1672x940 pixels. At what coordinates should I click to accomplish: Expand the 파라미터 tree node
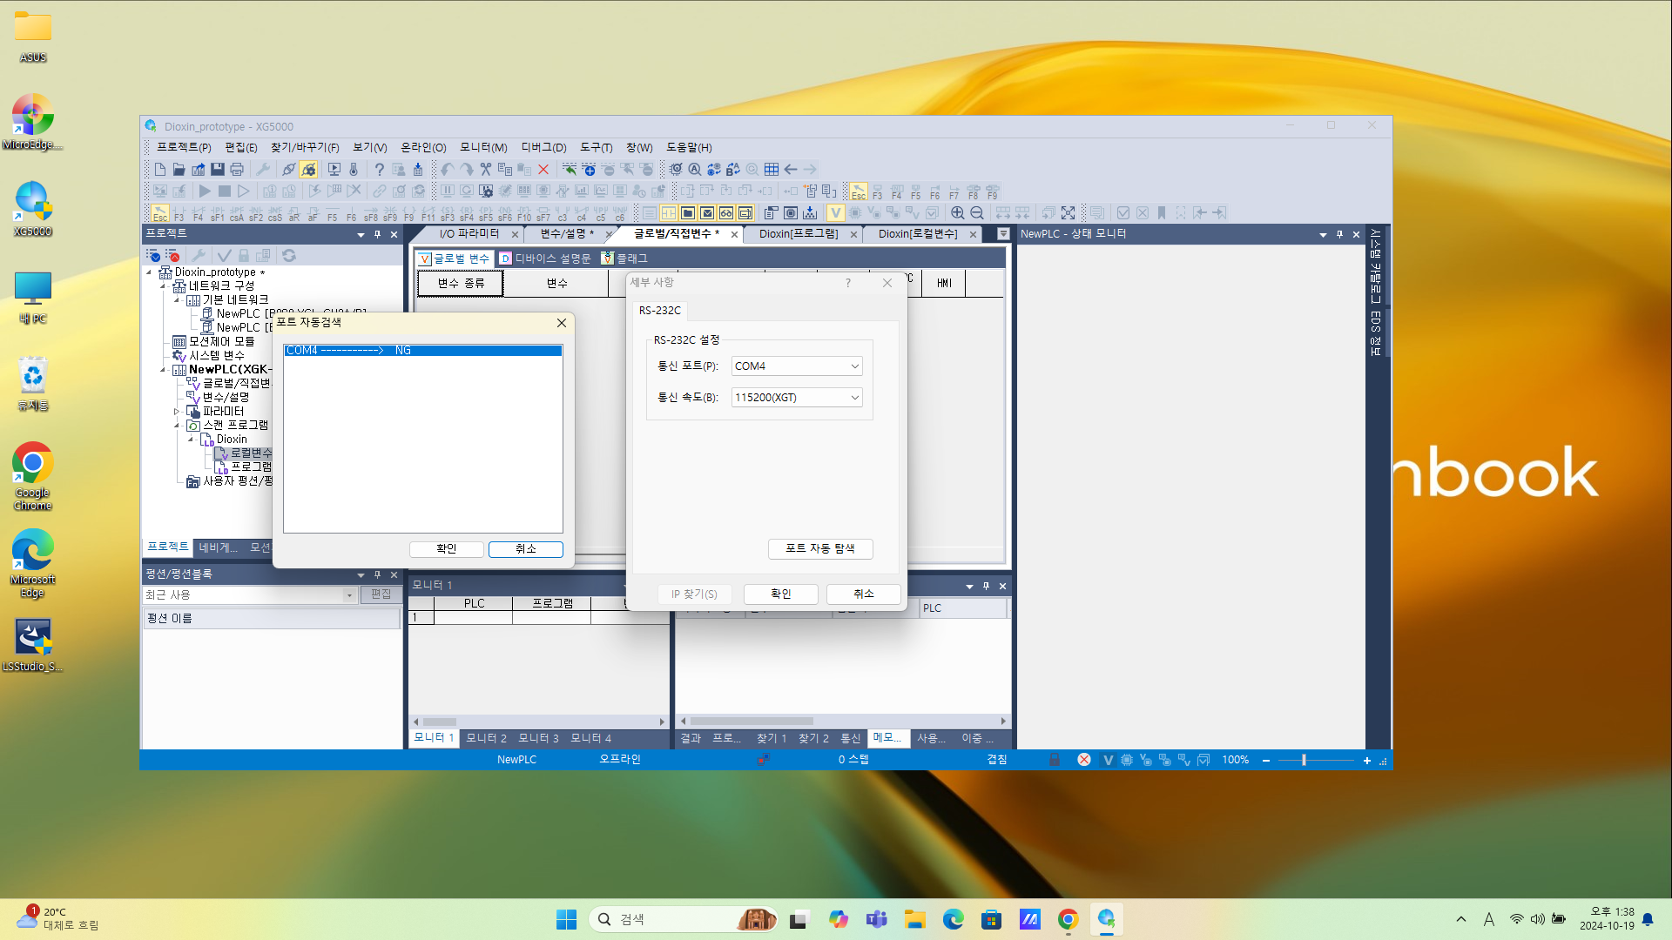177,412
